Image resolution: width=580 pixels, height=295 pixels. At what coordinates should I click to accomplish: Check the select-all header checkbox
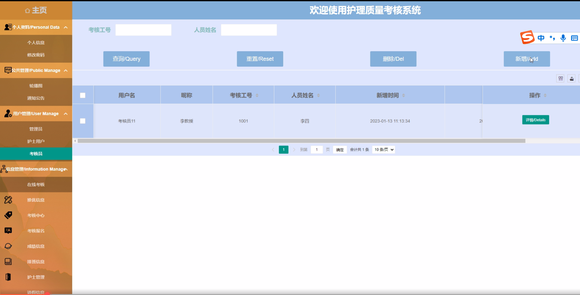(83, 95)
